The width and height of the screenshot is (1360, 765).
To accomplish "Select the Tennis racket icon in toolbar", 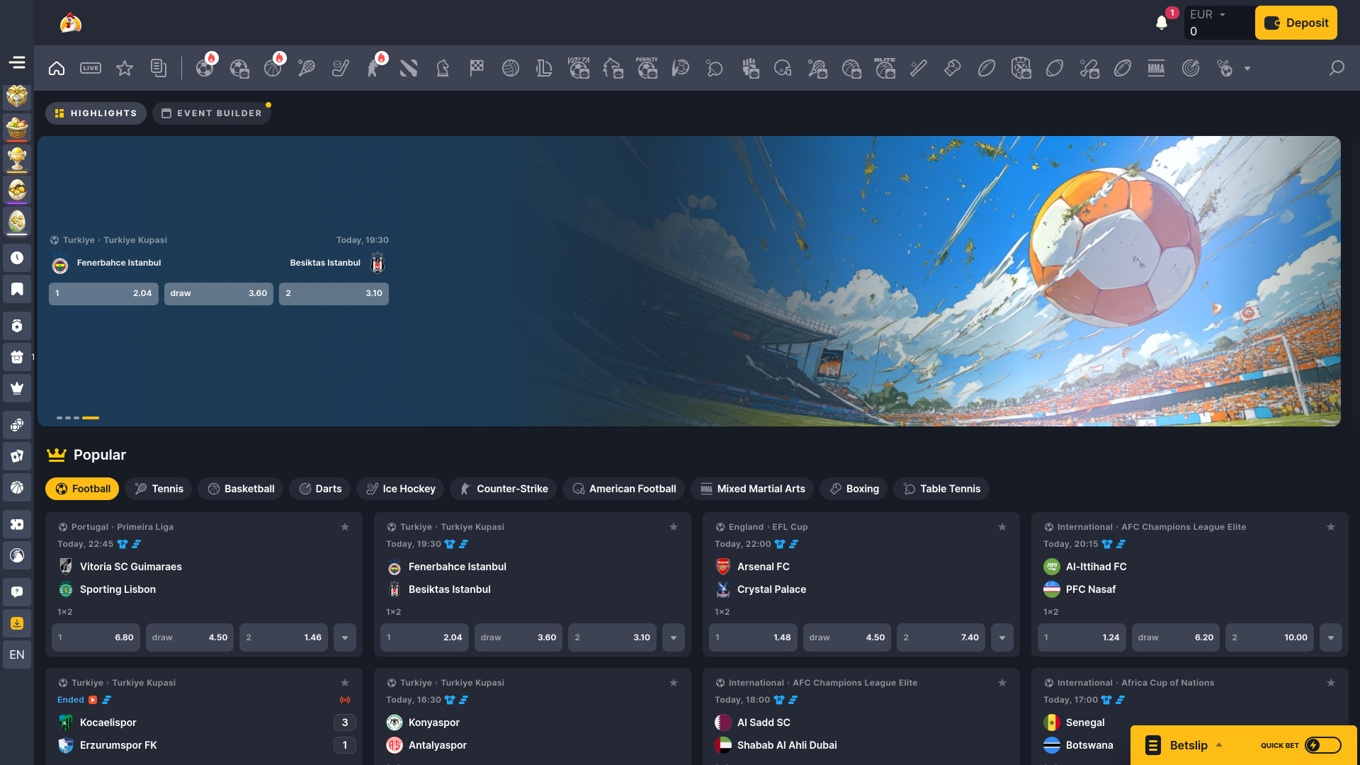I will [307, 68].
